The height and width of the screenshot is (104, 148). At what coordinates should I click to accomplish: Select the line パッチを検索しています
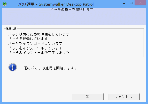pyautogui.click(x=28, y=39)
